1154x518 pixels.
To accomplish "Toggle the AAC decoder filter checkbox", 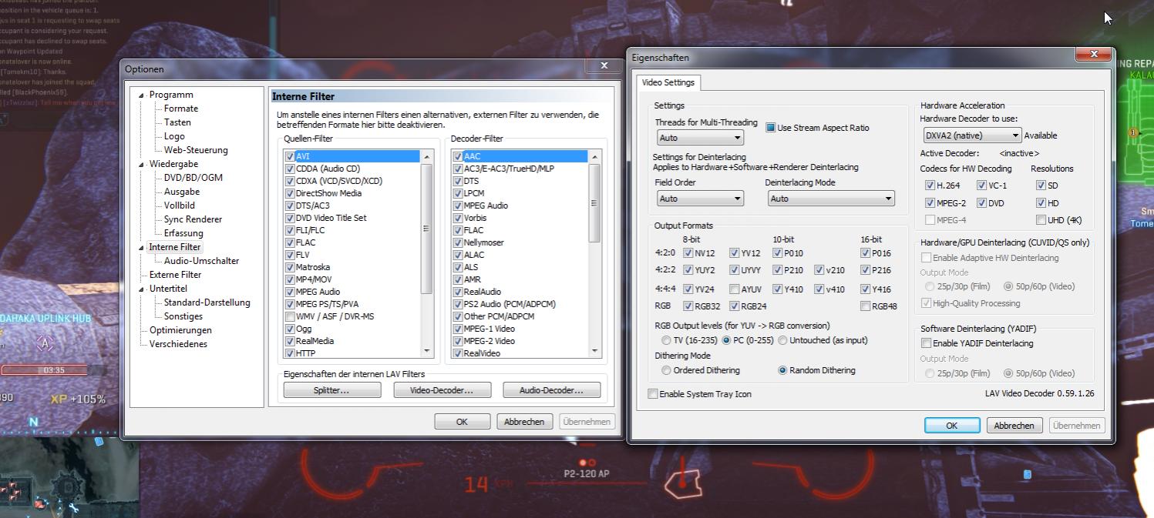I will click(x=458, y=156).
